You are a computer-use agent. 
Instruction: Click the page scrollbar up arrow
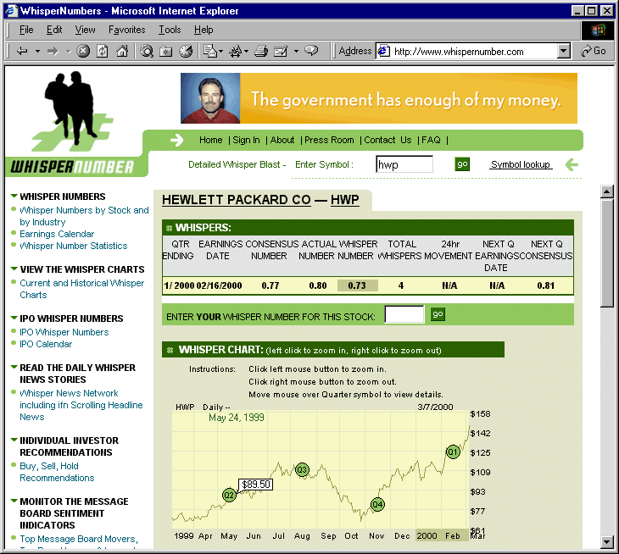pos(607,191)
